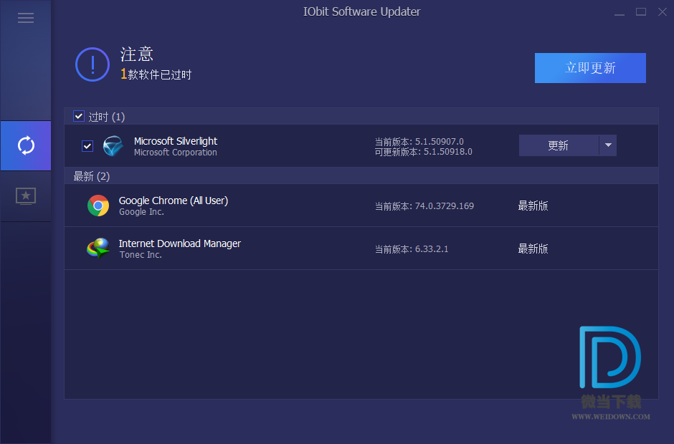The height and width of the screenshot is (444, 674).
Task: Click the Internet Download Manager icon
Action: tap(98, 248)
